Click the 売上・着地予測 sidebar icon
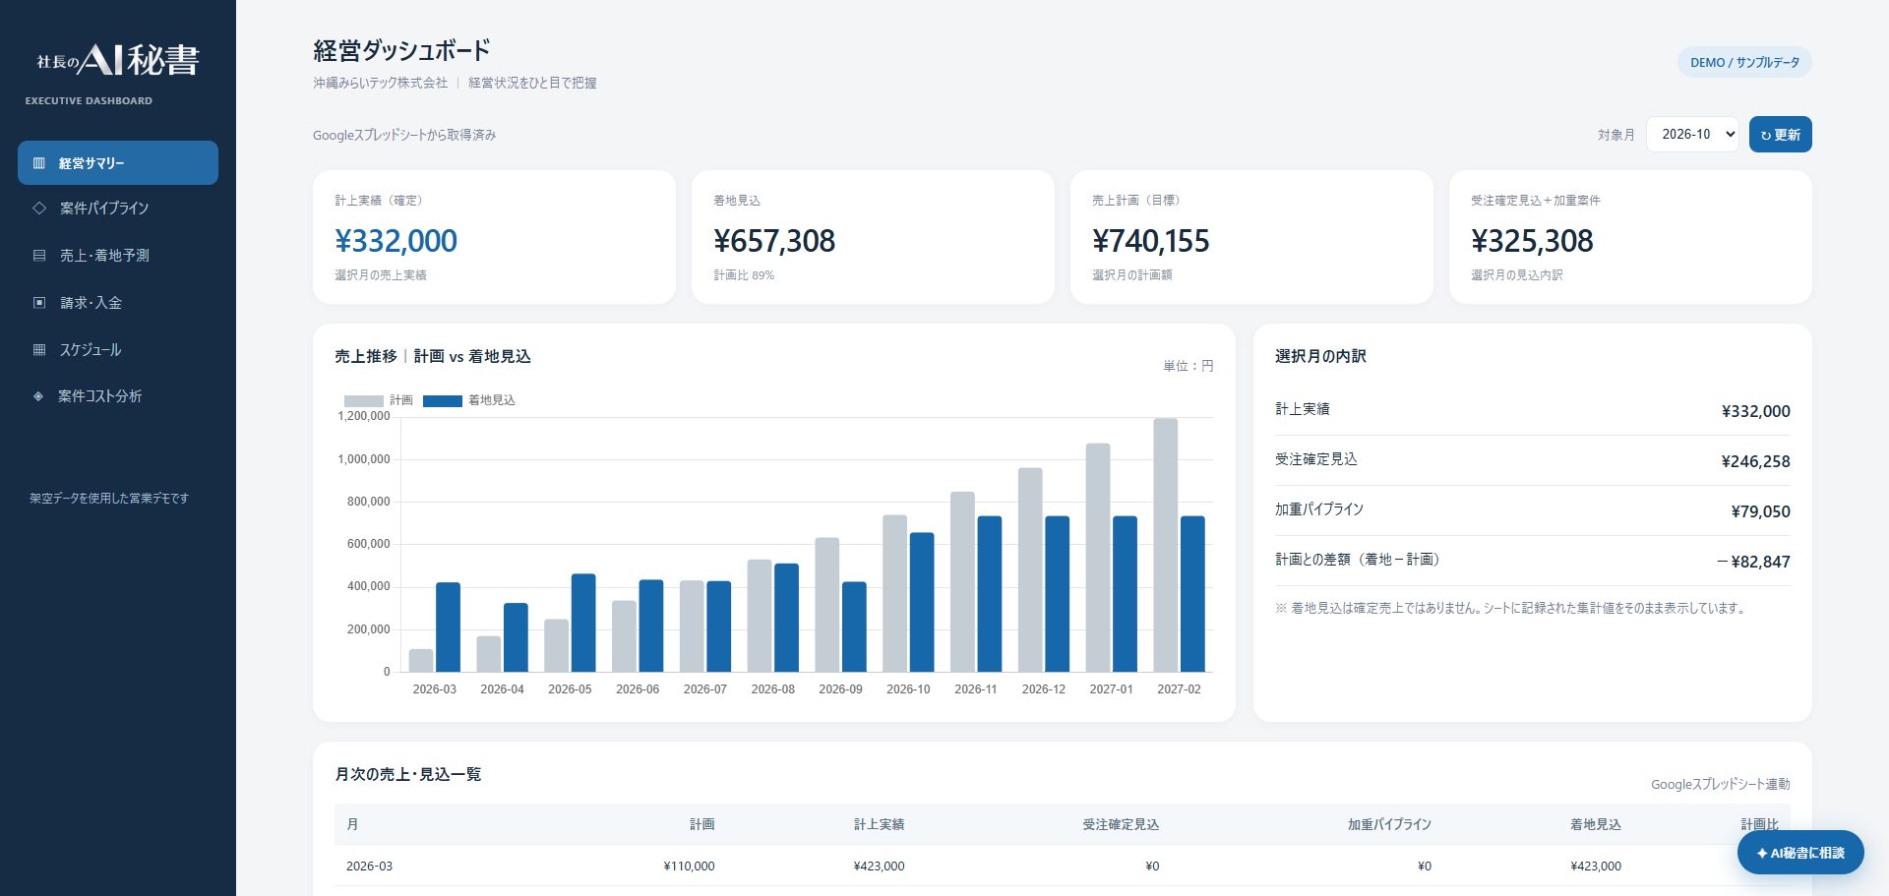The image size is (1889, 896). click(x=39, y=256)
